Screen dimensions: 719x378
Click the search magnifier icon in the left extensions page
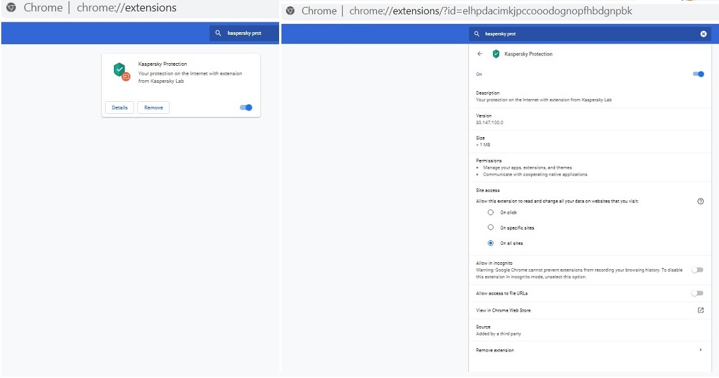[x=218, y=33]
